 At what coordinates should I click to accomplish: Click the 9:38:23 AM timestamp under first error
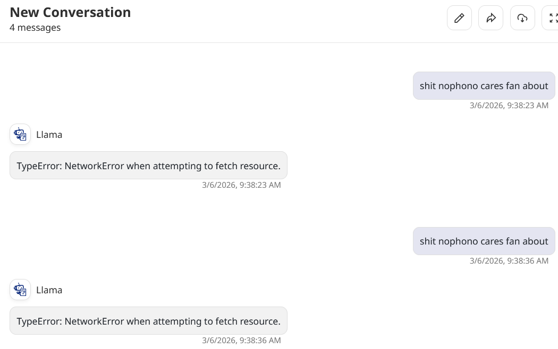[x=241, y=185]
